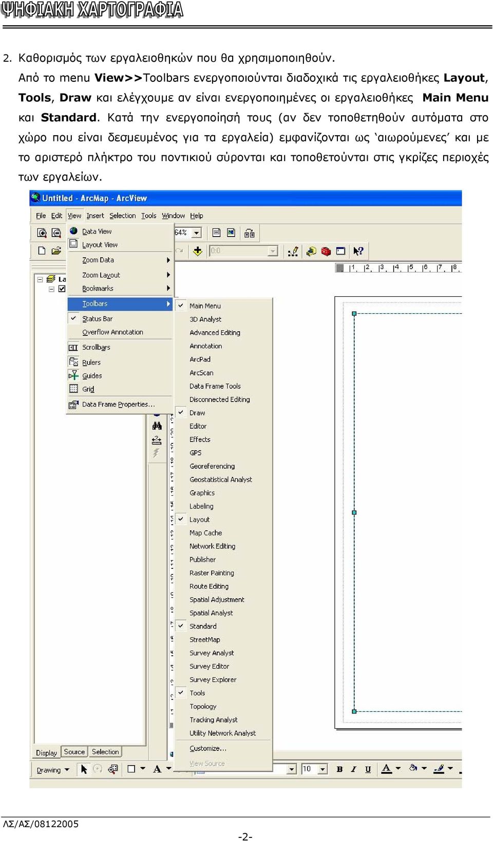Click the Fill Color paint bucket icon
Image resolution: width=493 pixels, height=841 pixels.
pyautogui.click(x=413, y=768)
